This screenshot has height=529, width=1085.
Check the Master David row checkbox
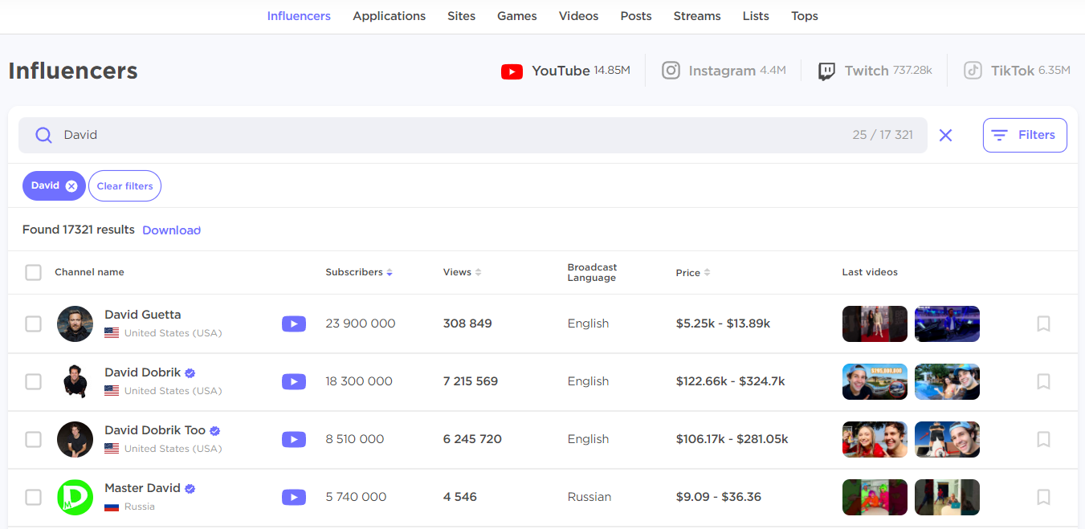[33, 498]
